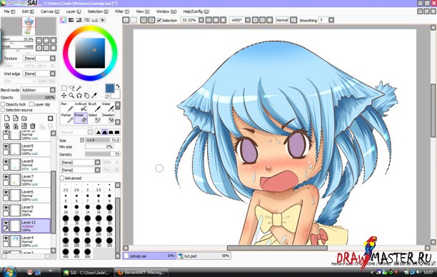Choose the Select pen tool
This screenshot has height=277, width=437.
click(x=94, y=119)
